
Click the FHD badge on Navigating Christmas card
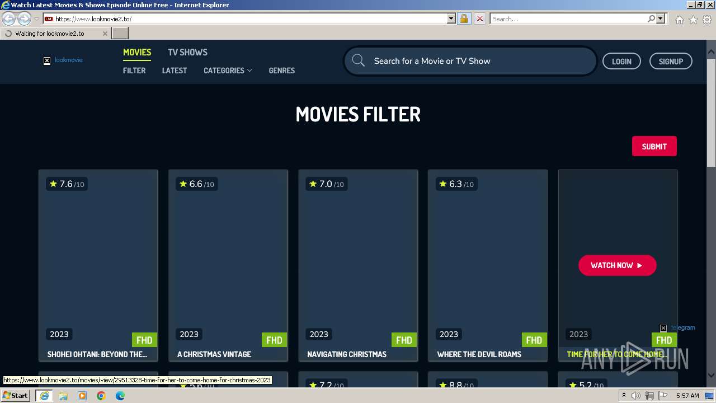click(x=404, y=340)
